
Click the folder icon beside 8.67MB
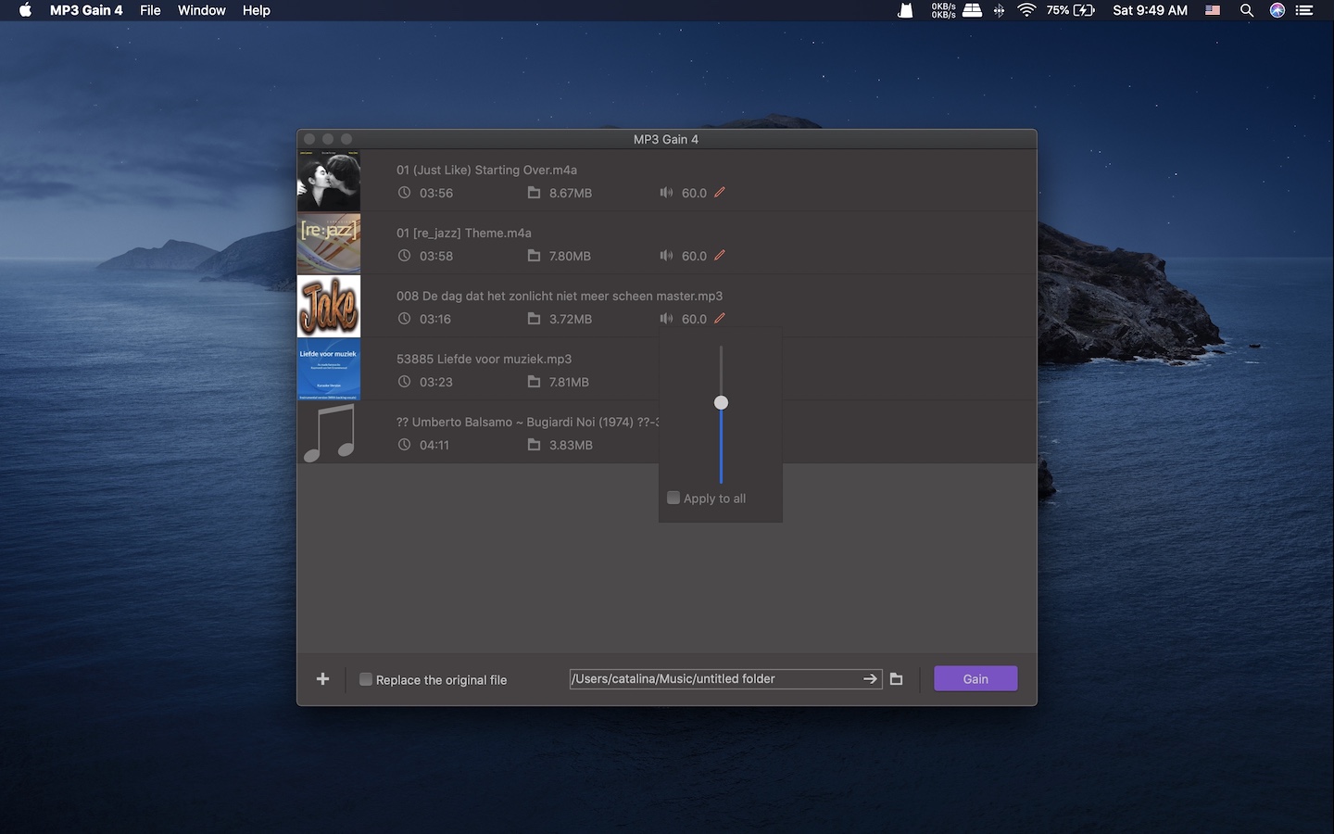[534, 193]
